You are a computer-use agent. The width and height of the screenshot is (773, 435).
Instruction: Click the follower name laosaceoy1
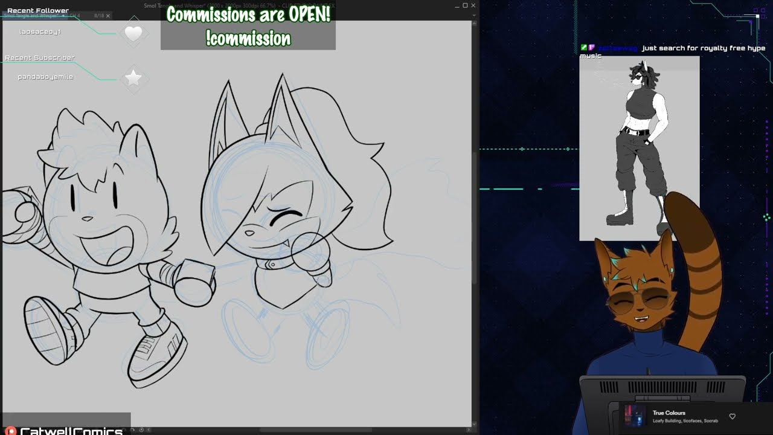[x=40, y=31]
